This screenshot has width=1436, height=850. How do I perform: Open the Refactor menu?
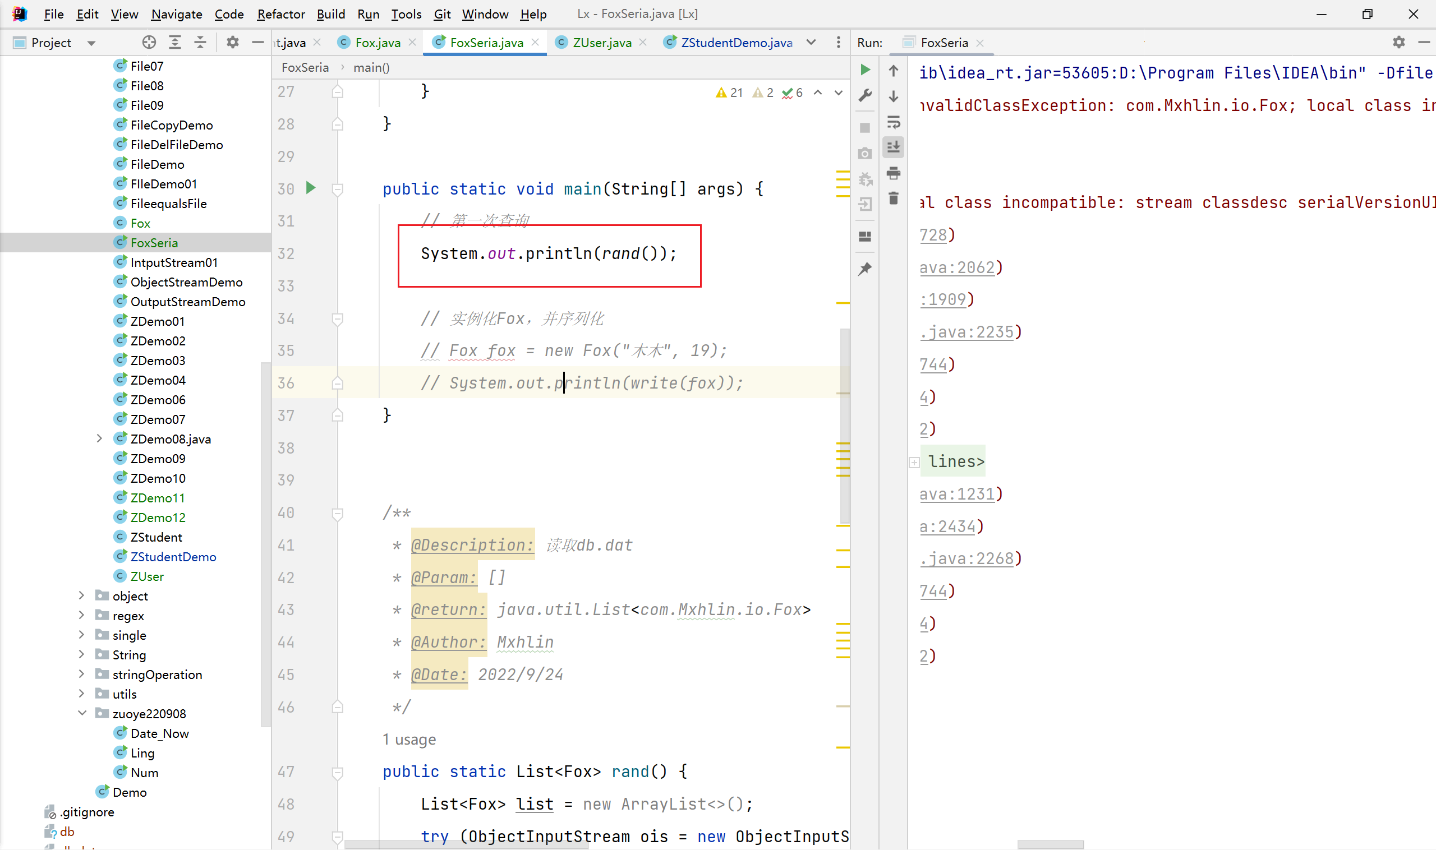280,14
